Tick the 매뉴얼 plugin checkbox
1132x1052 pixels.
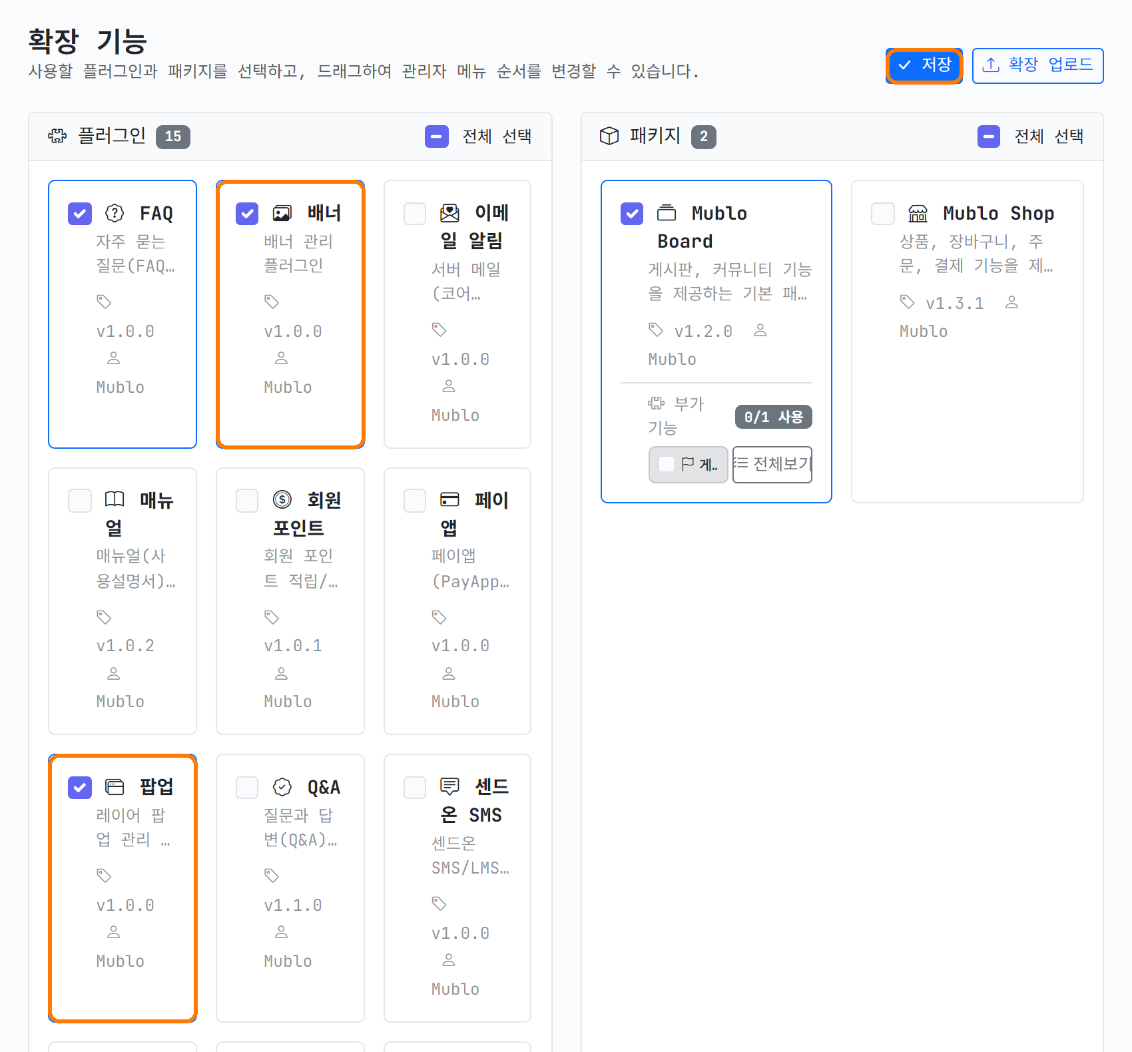(x=80, y=501)
